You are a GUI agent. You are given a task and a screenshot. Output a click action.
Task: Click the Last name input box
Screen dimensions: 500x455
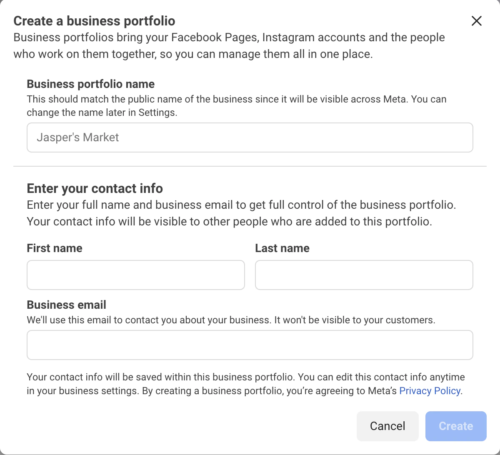[x=364, y=275]
